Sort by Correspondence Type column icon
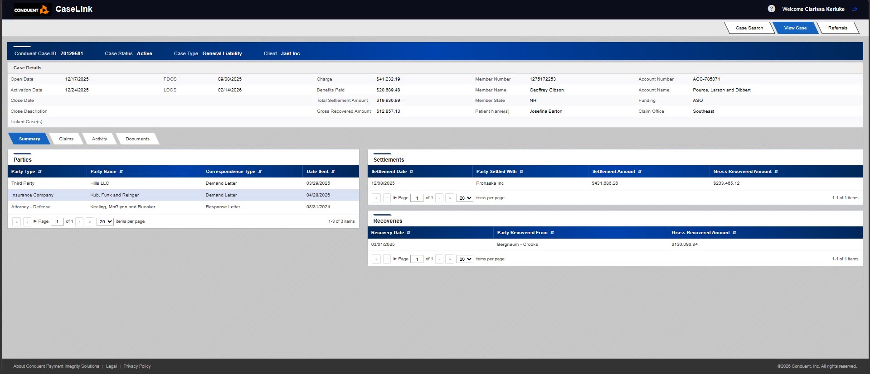The width and height of the screenshot is (870, 374). (x=260, y=172)
